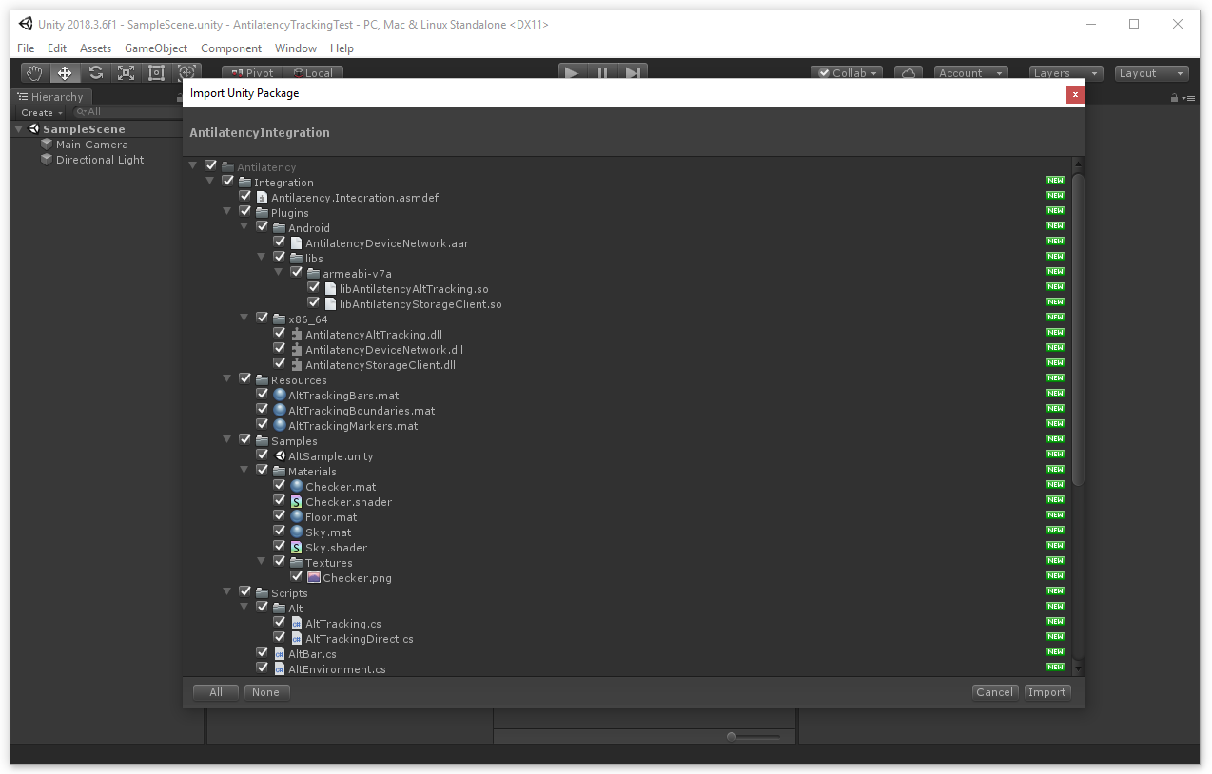Collapse the Resources folder arrow
1212x774 pixels.
[227, 380]
